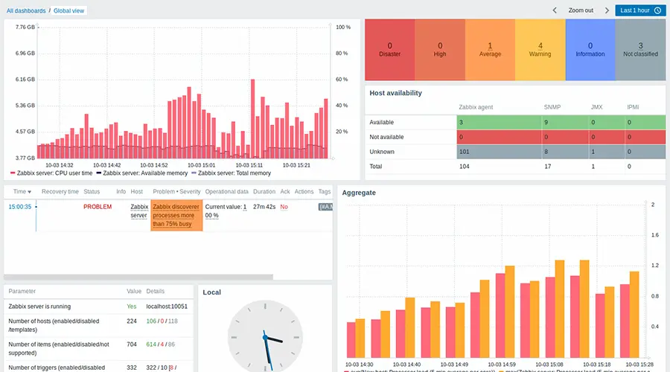Click the IPMI column header
Viewport: 670px width, 372px height.
[x=633, y=107]
